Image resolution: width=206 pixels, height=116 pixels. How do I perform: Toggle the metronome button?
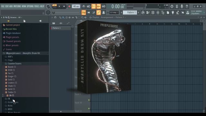pyautogui.click(x=84, y=6)
